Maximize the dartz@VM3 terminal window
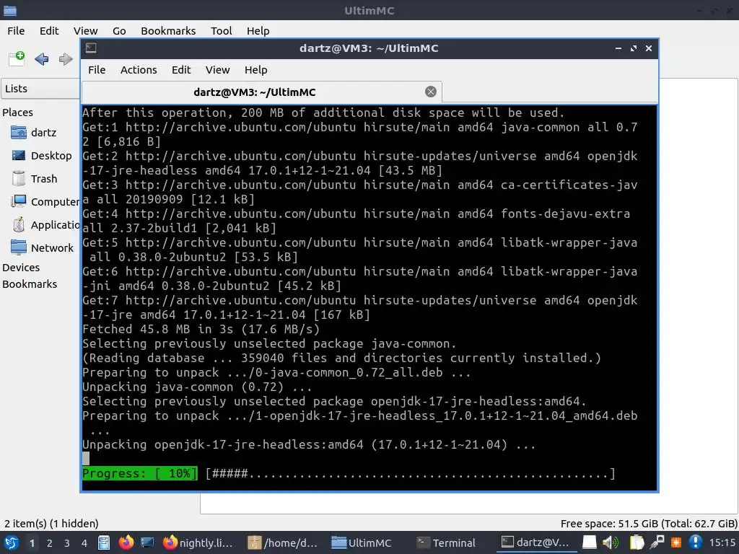 click(x=634, y=48)
